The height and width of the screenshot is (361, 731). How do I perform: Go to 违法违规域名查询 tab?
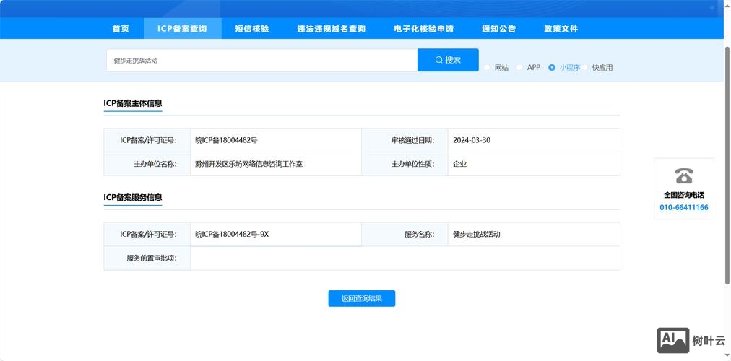(332, 29)
